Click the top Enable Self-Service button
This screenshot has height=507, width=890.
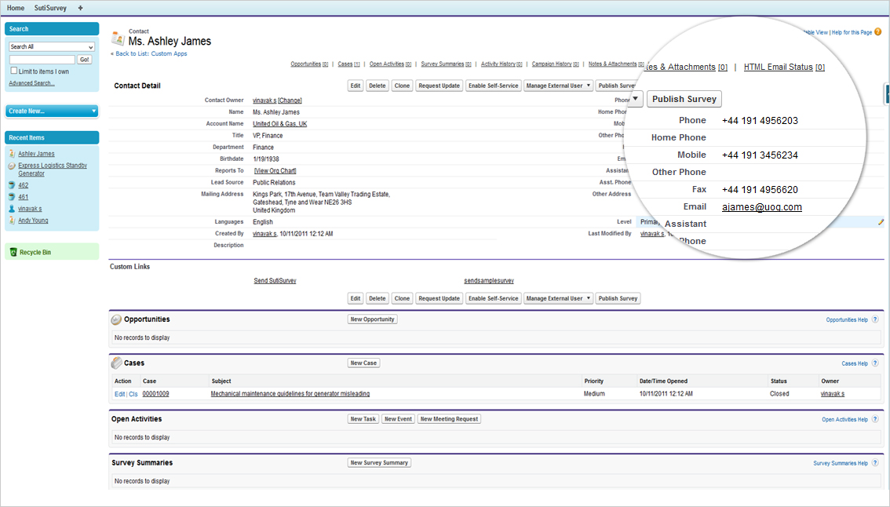coord(493,86)
